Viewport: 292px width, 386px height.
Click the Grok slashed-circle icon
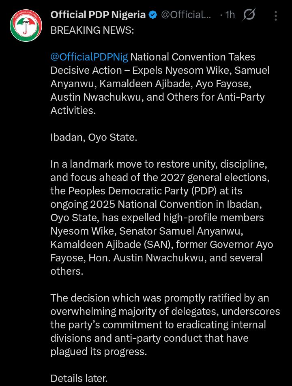(249, 15)
